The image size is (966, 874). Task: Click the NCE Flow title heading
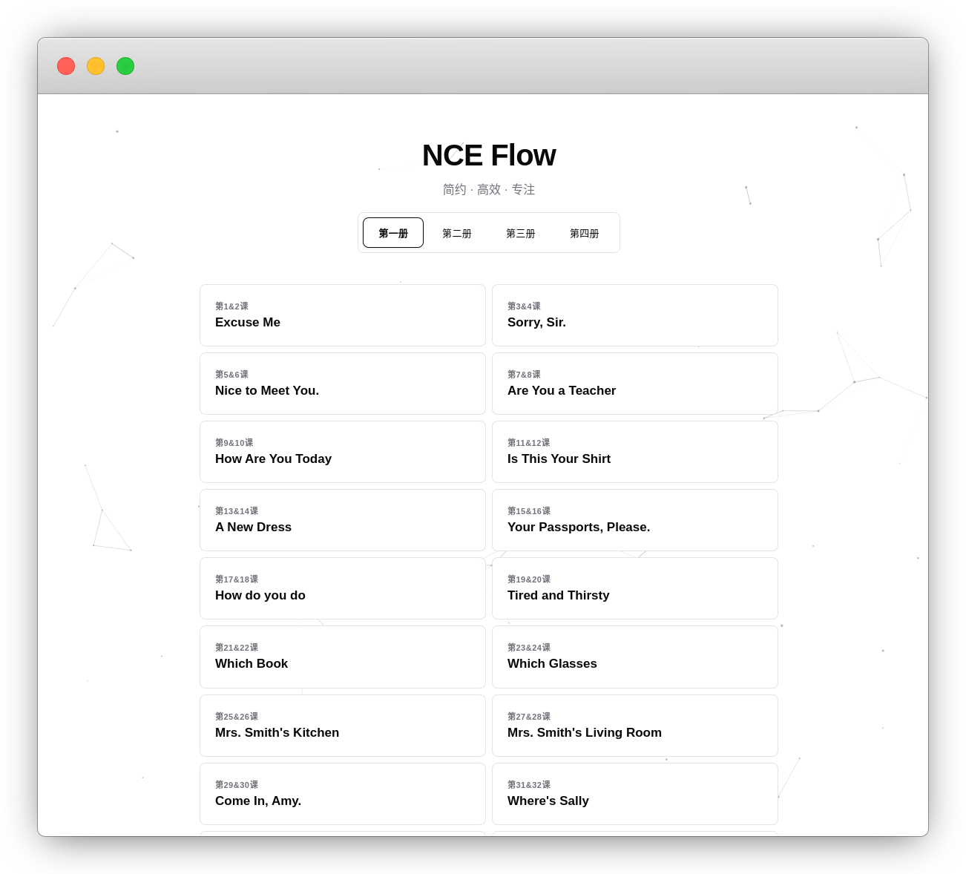coord(489,155)
